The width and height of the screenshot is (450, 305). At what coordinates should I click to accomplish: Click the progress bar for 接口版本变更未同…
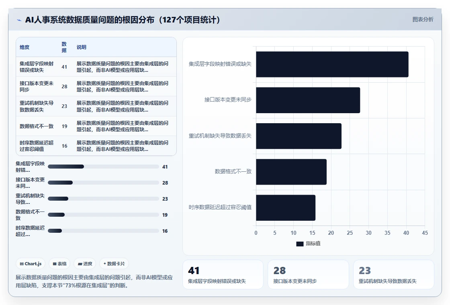click(x=103, y=183)
